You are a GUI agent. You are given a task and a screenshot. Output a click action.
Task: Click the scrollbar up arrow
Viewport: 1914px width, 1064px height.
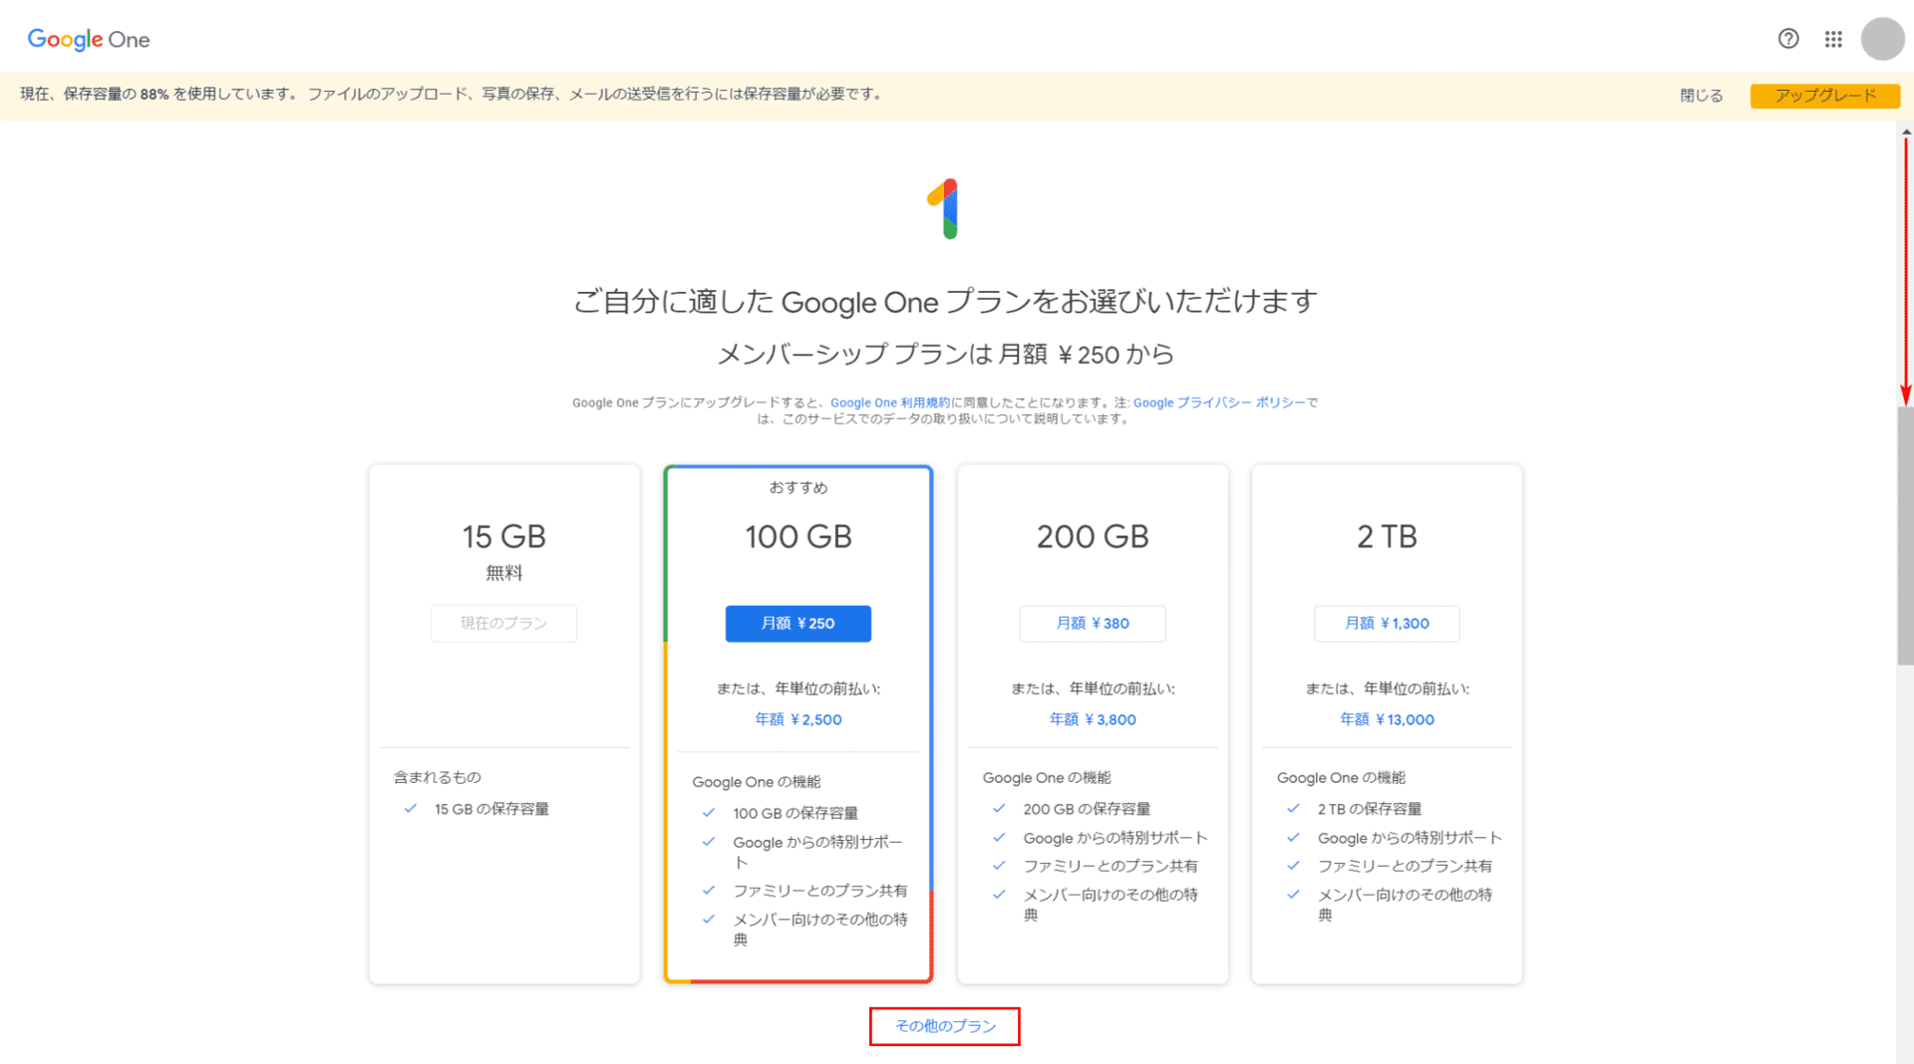point(1906,131)
